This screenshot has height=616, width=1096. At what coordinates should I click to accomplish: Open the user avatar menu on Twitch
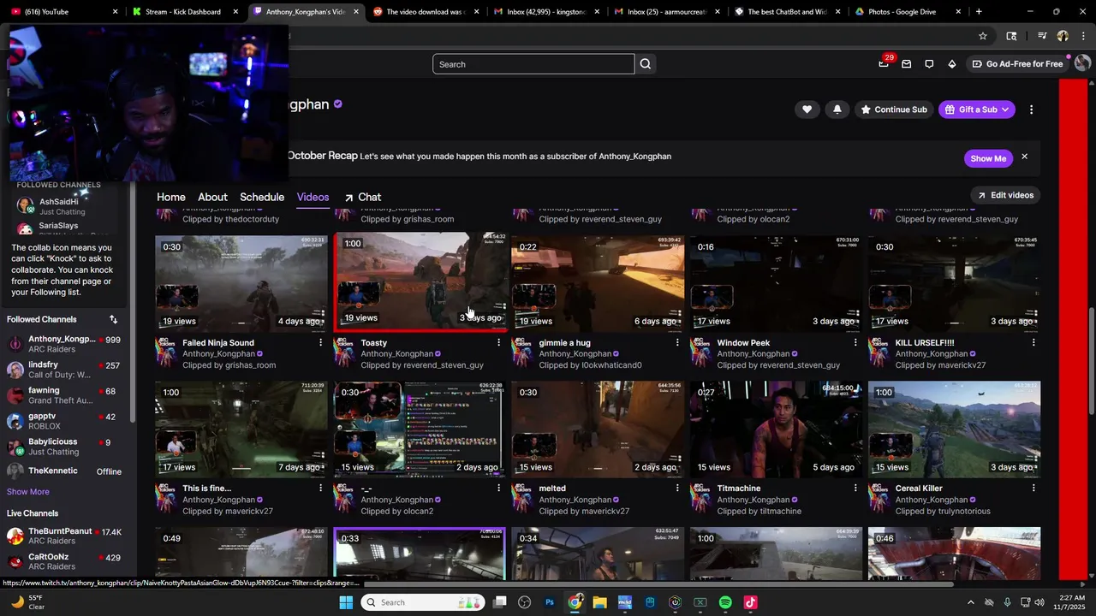tap(1082, 63)
